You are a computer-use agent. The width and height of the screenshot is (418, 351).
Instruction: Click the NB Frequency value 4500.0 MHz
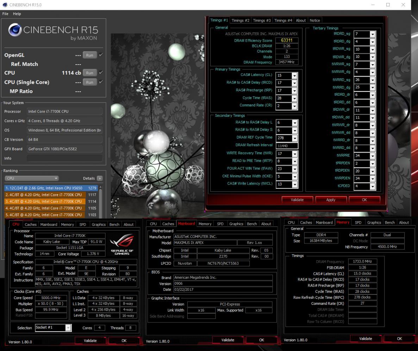coord(387,247)
